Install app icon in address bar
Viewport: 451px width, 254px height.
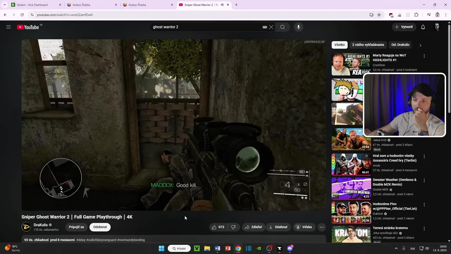371,15
